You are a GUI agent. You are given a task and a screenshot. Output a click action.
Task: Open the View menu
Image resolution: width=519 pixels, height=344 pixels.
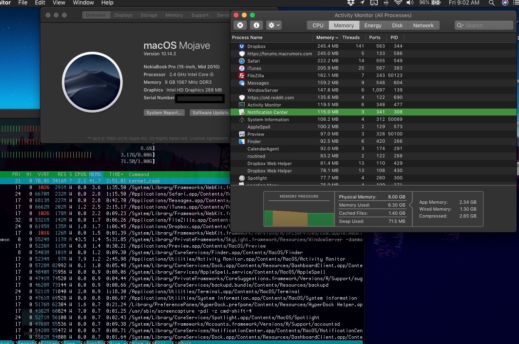(x=59, y=3)
